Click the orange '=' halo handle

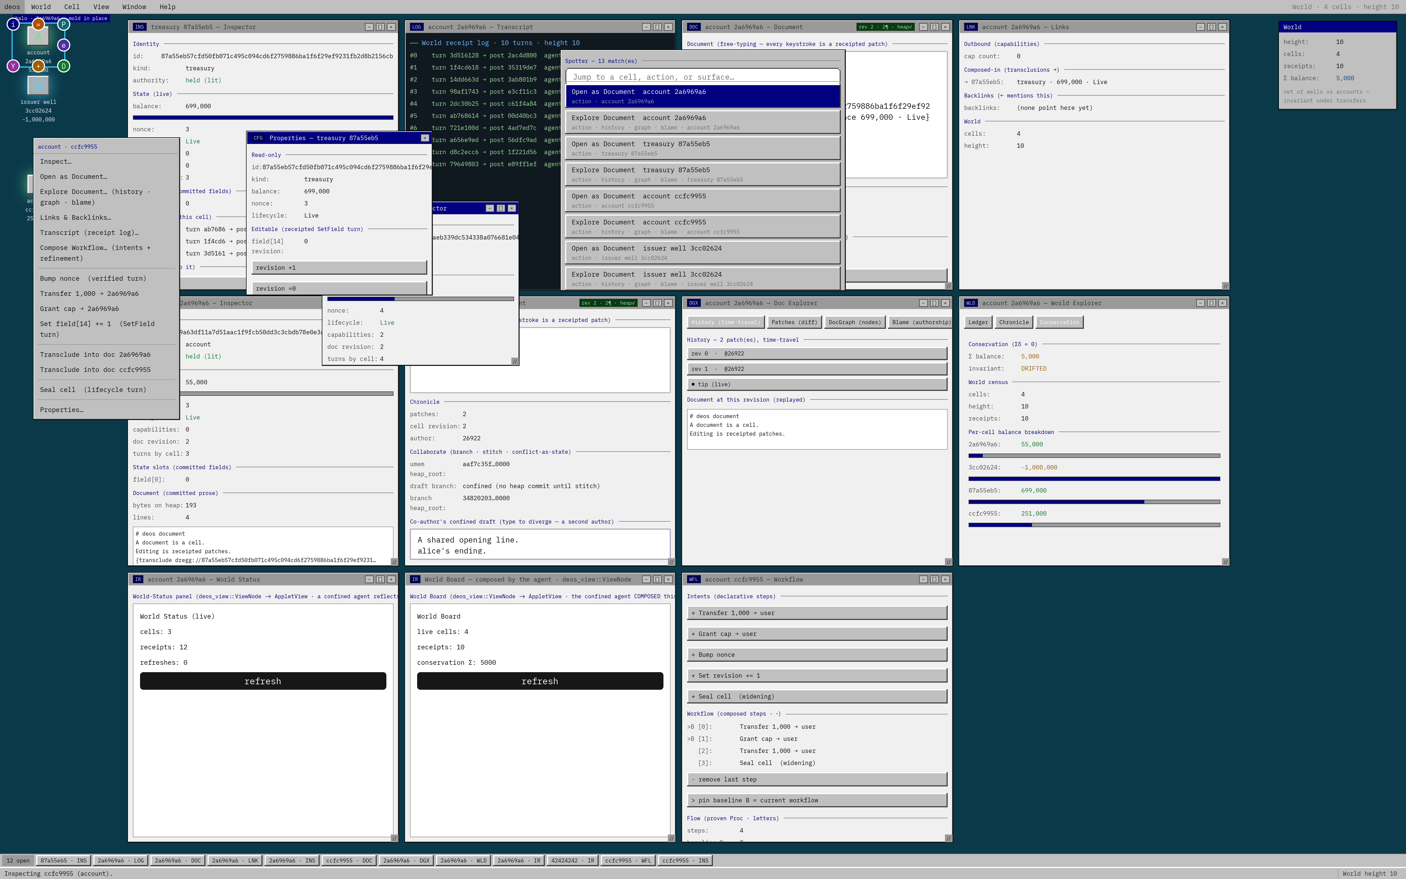coord(38,24)
